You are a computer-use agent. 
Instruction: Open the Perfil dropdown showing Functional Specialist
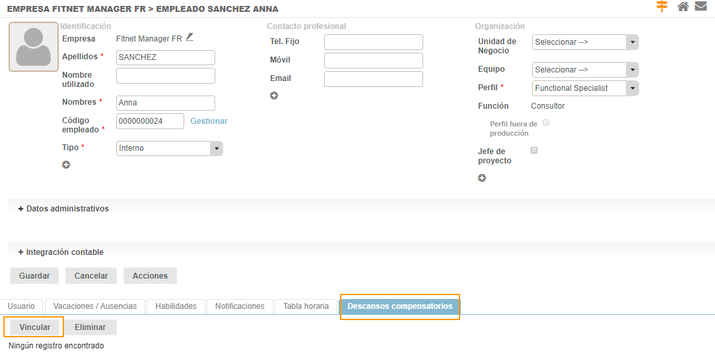point(585,88)
